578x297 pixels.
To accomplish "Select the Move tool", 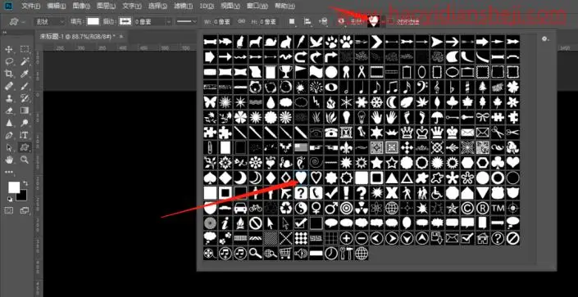I will (10, 50).
